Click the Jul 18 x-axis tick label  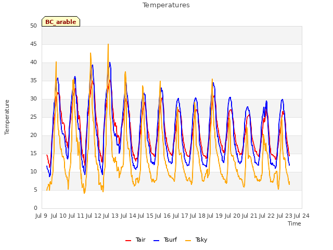[x=198, y=216]
